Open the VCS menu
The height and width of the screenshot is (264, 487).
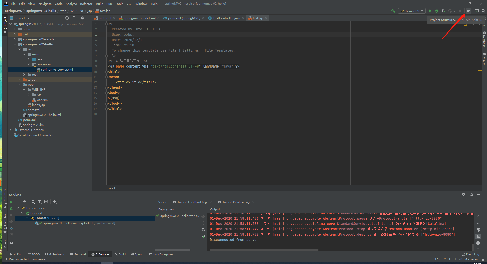click(x=129, y=4)
